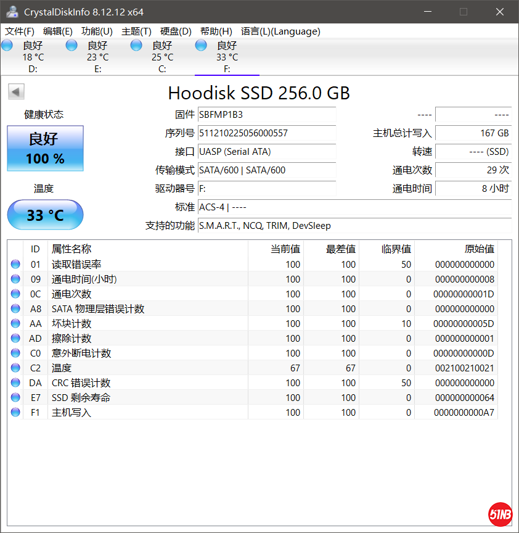Click the firmware SBFMP1B3 field

266,115
